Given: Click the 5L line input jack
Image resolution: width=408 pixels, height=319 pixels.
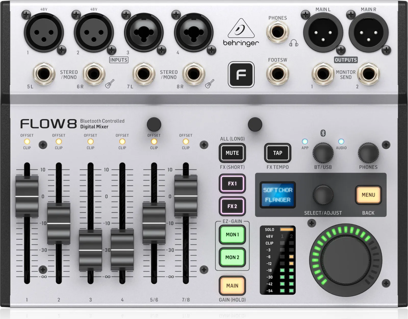Looking at the screenshot, I should [x=44, y=74].
